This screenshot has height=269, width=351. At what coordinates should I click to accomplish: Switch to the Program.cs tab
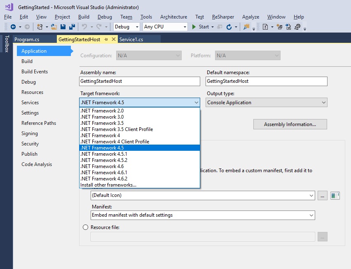click(x=27, y=40)
